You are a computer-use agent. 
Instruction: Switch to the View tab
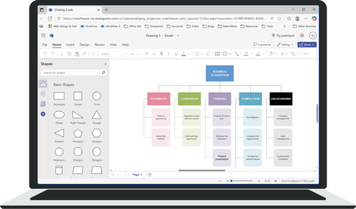(113, 45)
